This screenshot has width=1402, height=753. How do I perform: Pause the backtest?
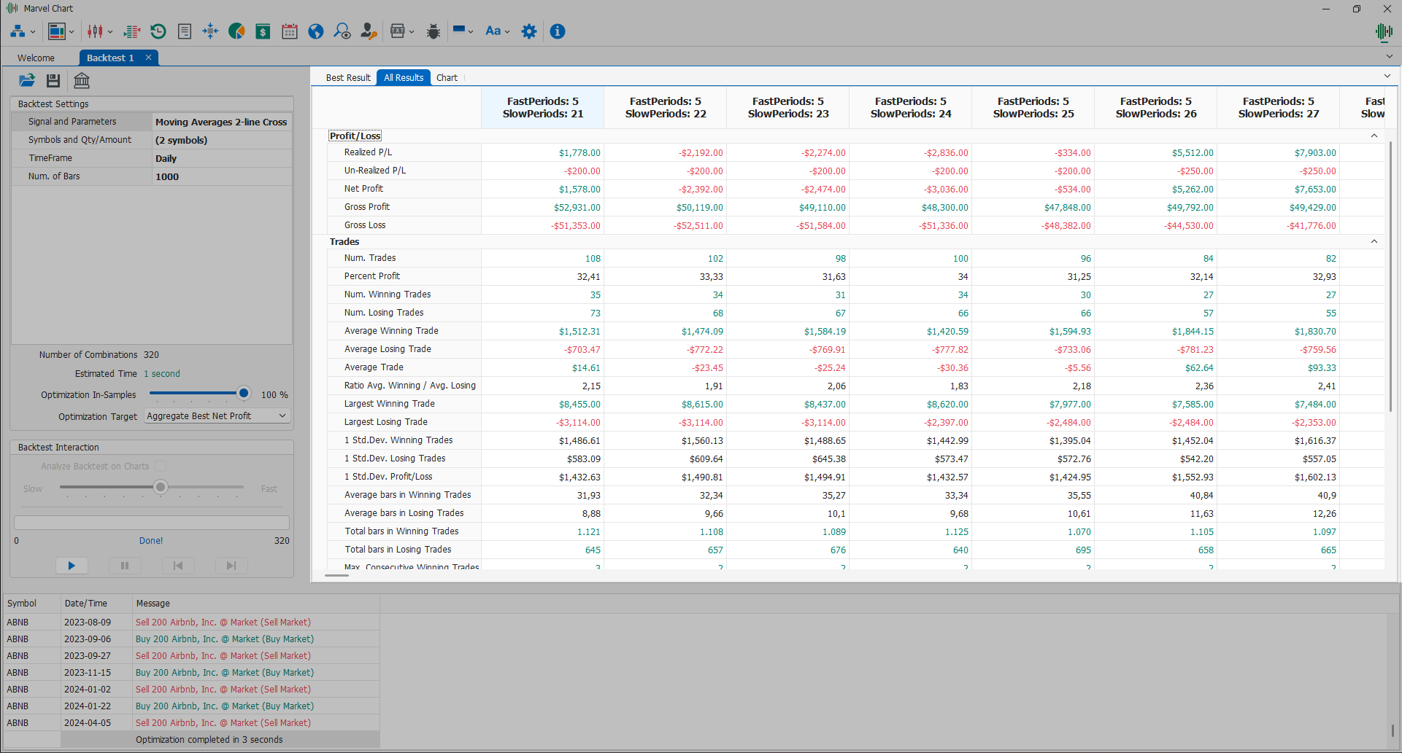(x=125, y=565)
